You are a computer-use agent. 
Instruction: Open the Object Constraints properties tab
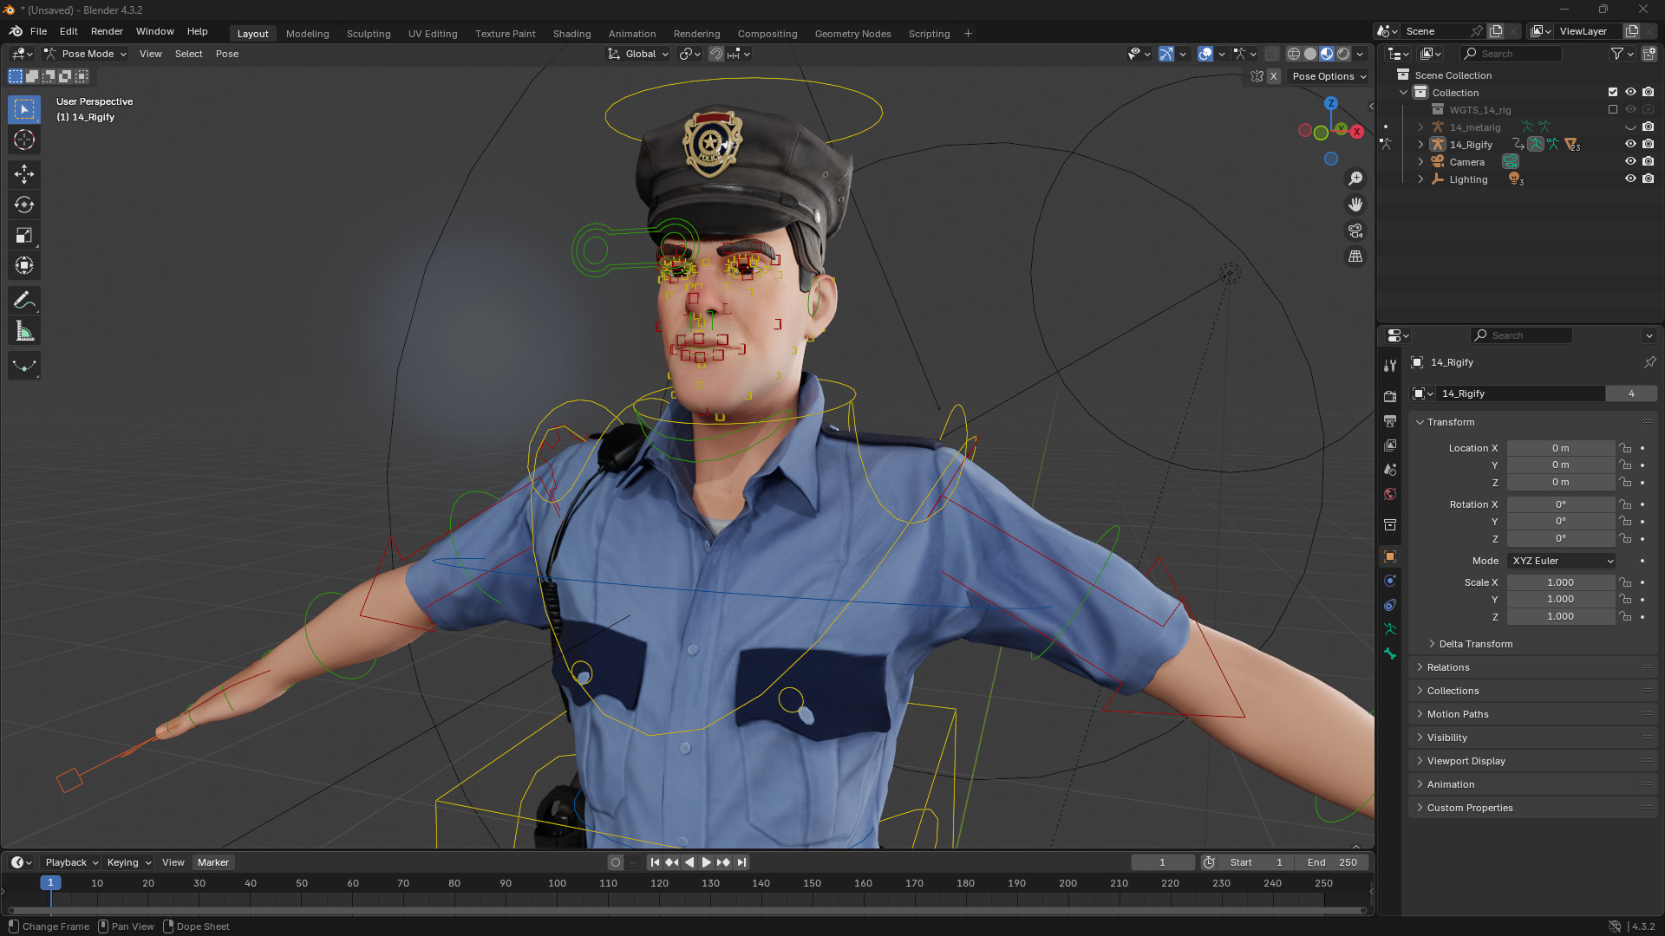tap(1390, 605)
